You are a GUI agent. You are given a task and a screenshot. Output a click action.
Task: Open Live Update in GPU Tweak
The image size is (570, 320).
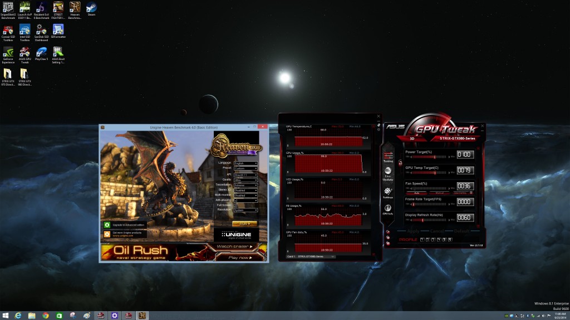[388, 174]
